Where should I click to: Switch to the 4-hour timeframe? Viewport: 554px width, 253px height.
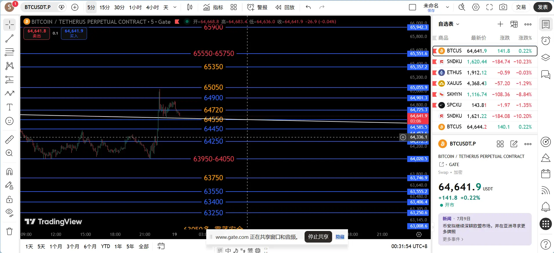click(152, 7)
